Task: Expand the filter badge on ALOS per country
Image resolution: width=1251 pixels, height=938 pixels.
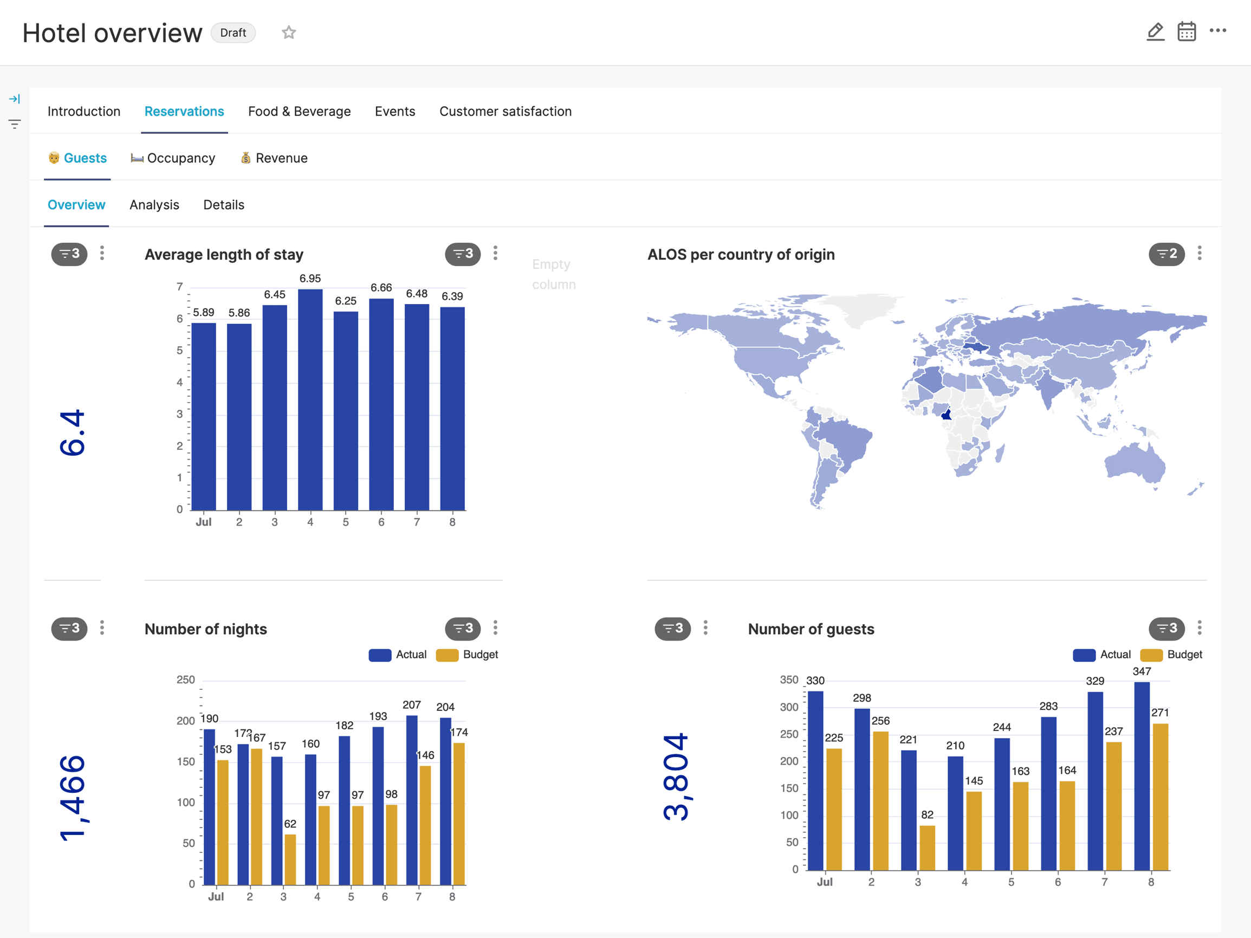Action: [x=1166, y=254]
